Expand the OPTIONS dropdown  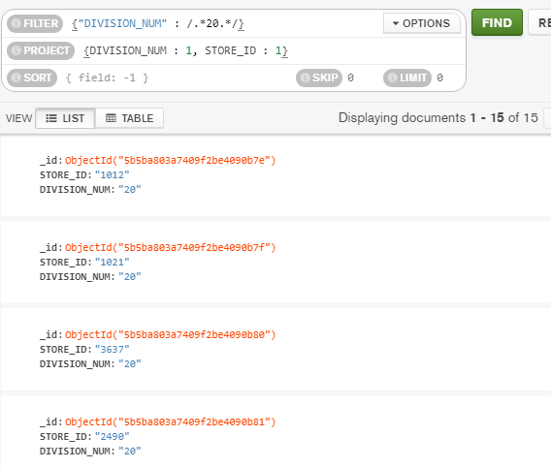point(422,23)
